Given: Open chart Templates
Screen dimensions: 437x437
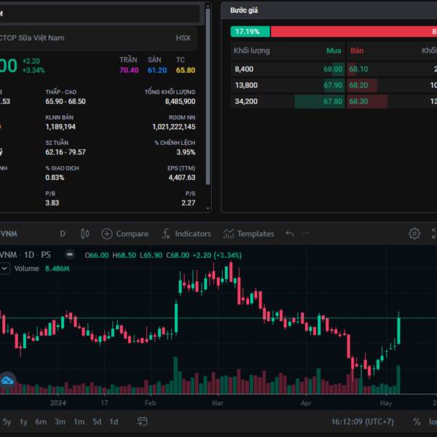Looking at the screenshot, I should tap(248, 234).
